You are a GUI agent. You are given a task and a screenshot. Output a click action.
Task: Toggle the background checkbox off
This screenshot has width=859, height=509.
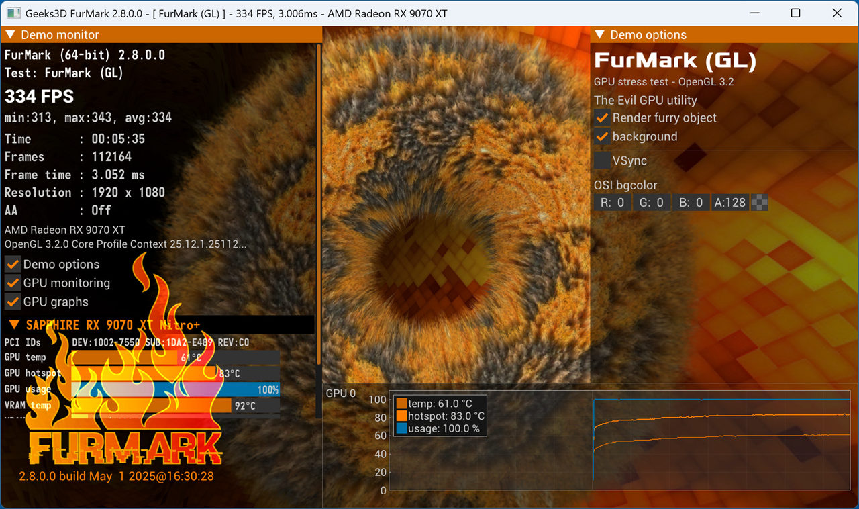point(602,136)
